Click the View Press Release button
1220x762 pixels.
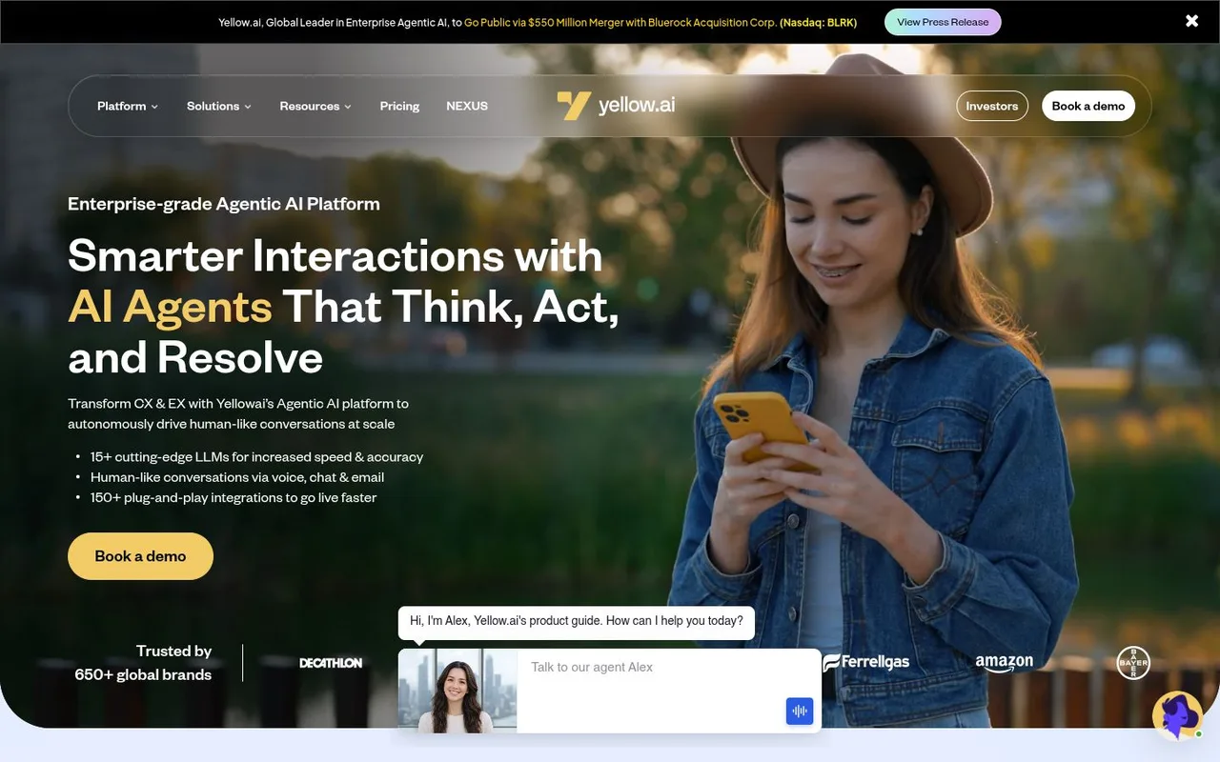pos(943,22)
